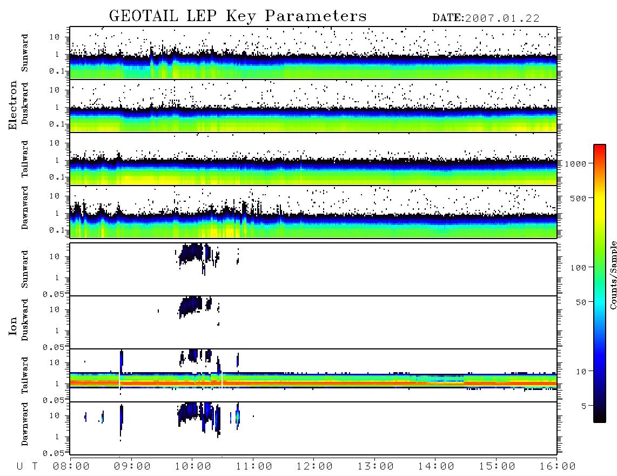Click the "Counts/Sample" colorbar label
The width and height of the screenshot is (617, 476).
tap(613, 275)
